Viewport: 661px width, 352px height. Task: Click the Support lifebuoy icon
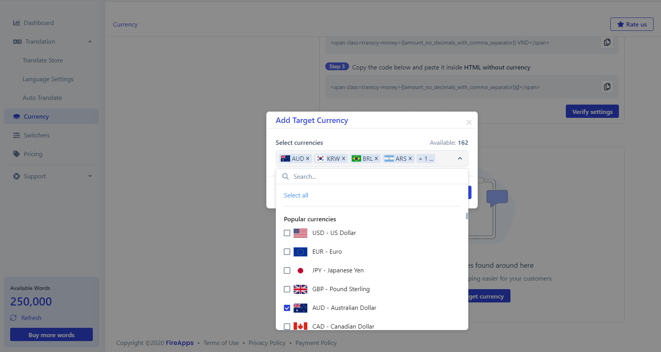16,176
